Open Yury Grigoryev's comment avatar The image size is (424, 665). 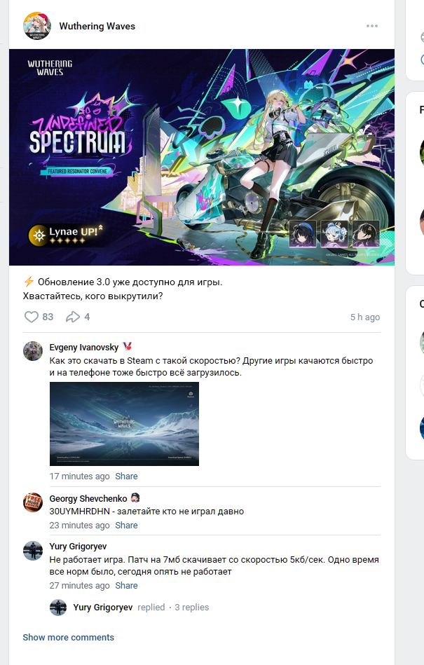pyautogui.click(x=33, y=551)
